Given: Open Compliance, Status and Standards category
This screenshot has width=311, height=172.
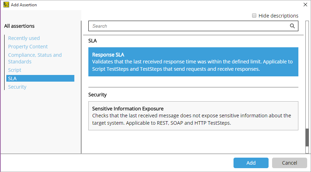Looking at the screenshot, I should (35, 58).
